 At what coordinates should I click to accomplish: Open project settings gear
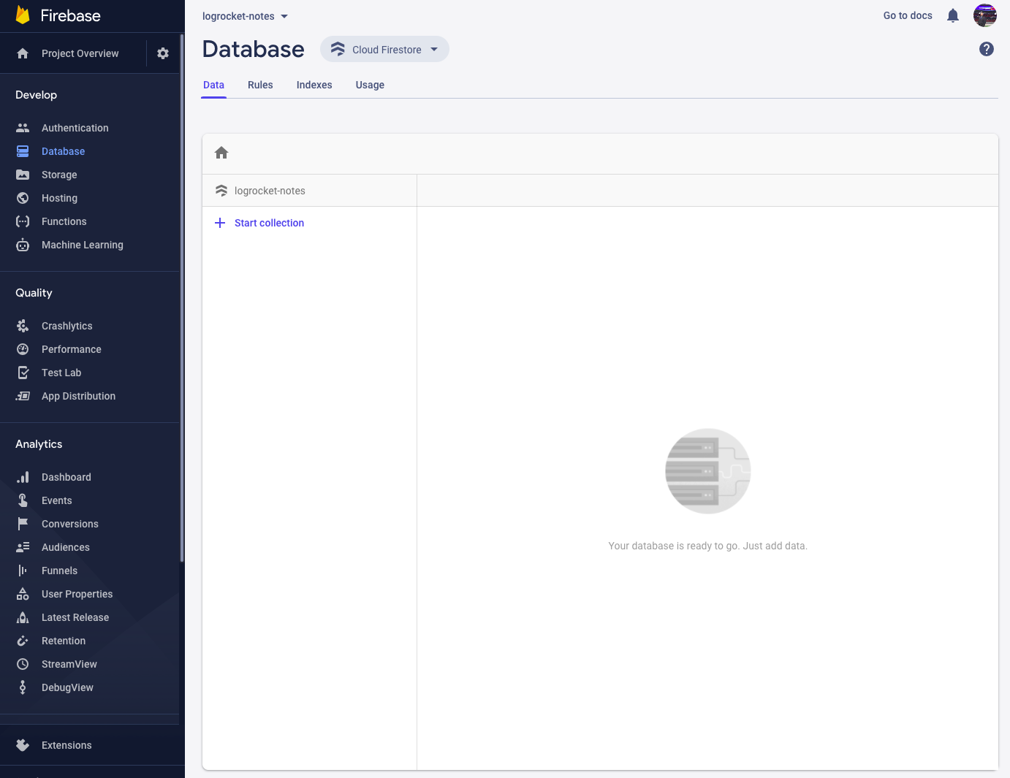point(162,53)
